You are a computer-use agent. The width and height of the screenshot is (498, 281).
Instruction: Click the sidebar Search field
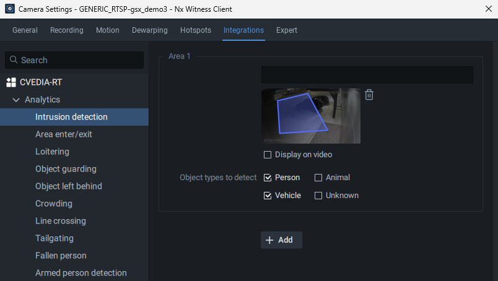74,60
